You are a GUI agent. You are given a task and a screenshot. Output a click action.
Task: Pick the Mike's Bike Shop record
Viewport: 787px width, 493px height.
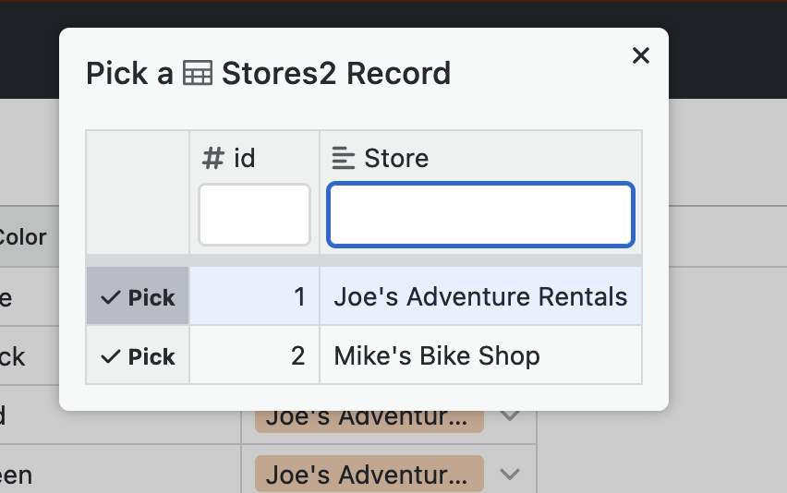pyautogui.click(x=139, y=356)
